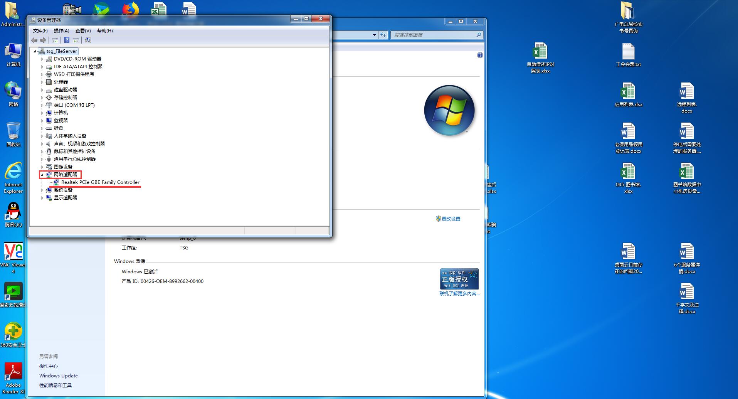Select the 监视器 tree item
This screenshot has width=738, height=399.
pyautogui.click(x=61, y=121)
